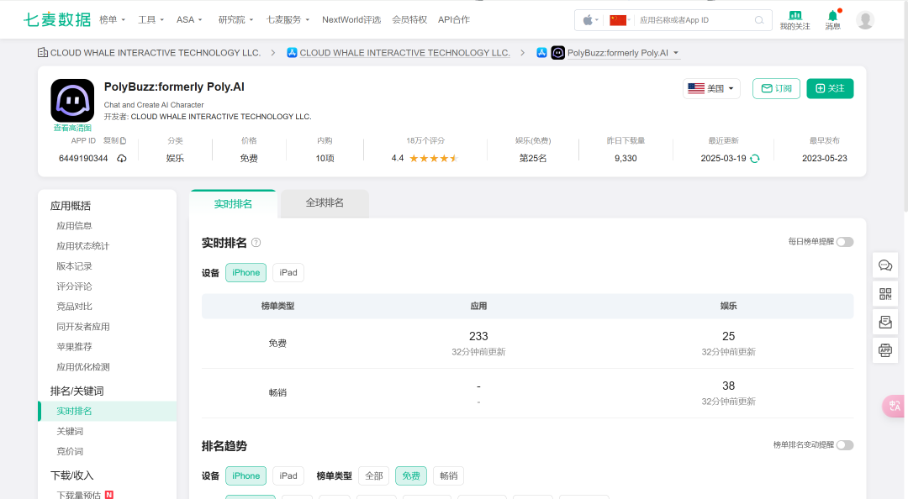Click the 4.4 star rating display
The width and height of the screenshot is (908, 499).
425,159
